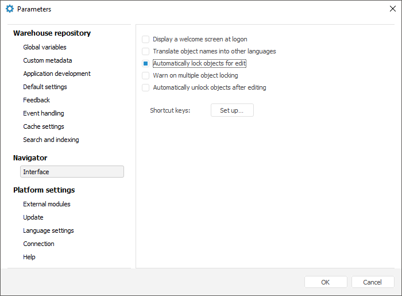Image resolution: width=402 pixels, height=296 pixels.
Task: Open Cache settings page
Action: pyautogui.click(x=44, y=126)
